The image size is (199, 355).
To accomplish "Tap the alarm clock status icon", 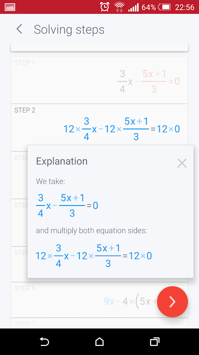I will pyautogui.click(x=105, y=7).
